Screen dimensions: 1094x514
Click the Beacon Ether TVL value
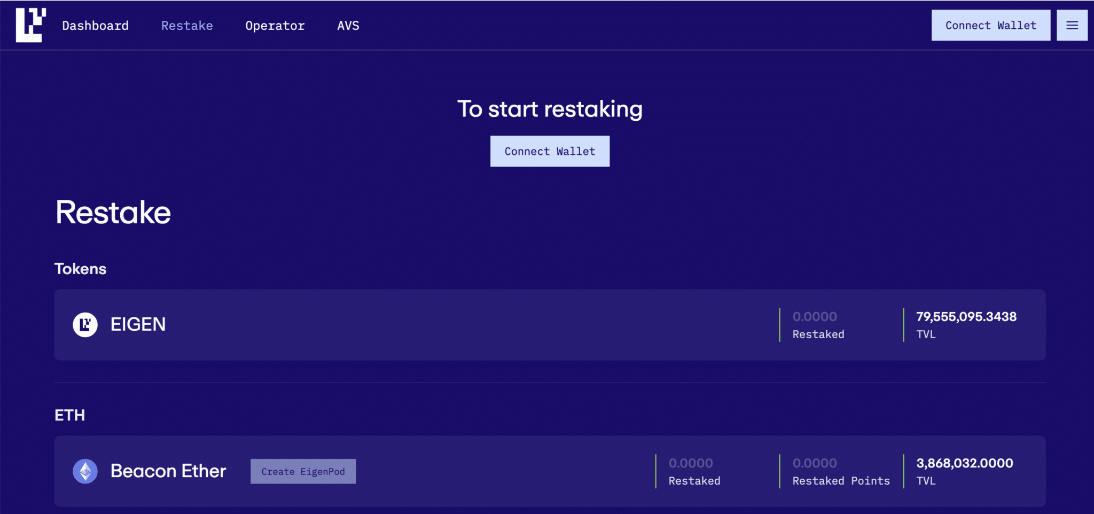click(964, 463)
